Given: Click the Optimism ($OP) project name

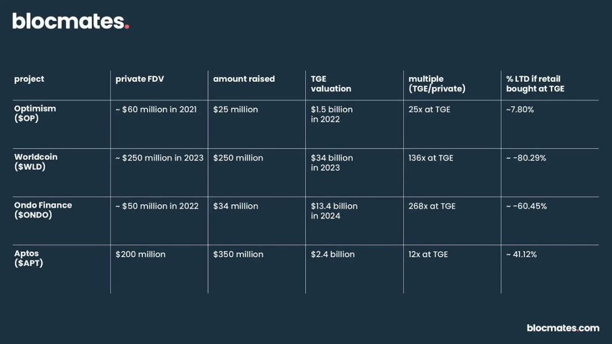Looking at the screenshot, I should [35, 114].
